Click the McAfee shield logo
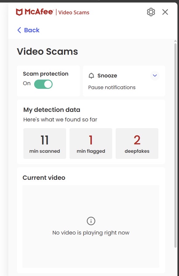179x276 pixels. pos(19,12)
